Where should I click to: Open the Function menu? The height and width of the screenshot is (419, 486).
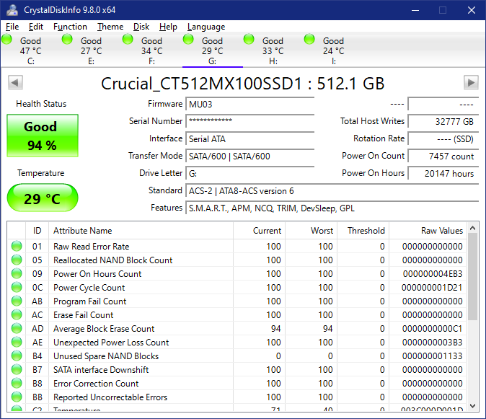[70, 27]
